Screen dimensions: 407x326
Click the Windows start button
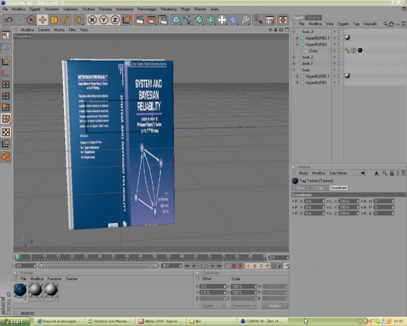(15, 321)
